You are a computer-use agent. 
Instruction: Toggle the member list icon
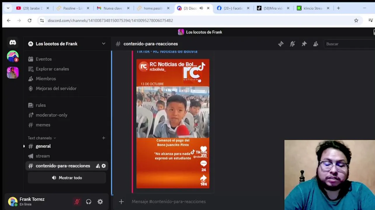coord(316,44)
